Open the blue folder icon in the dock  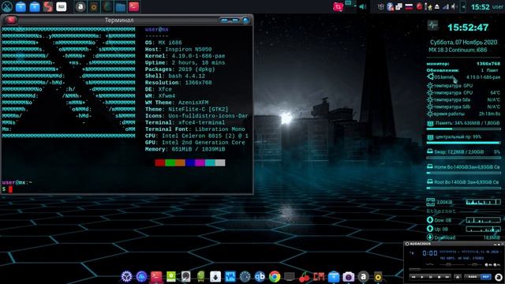click(x=334, y=276)
